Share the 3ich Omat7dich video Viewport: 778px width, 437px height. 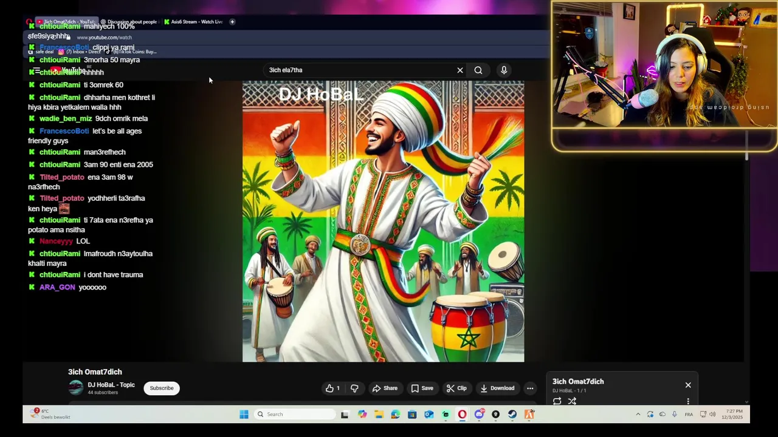click(385, 388)
